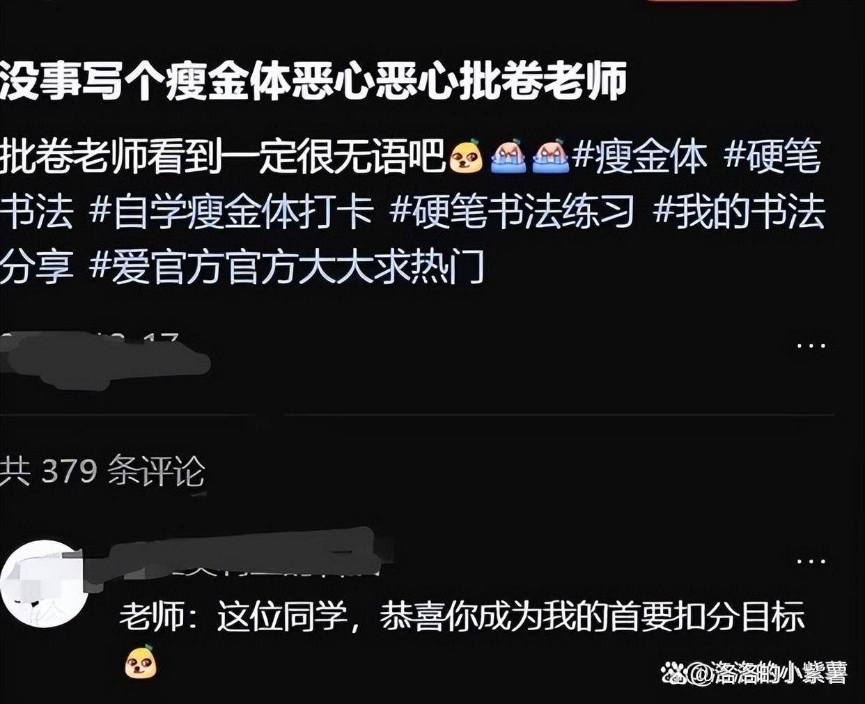Image resolution: width=865 pixels, height=704 pixels.
Task: Open the #瘦金体 hashtag
Action: [641, 157]
